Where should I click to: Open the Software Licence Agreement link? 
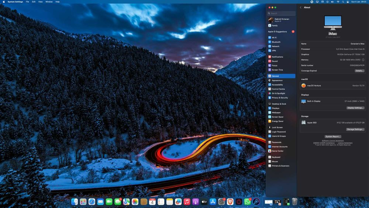pos(333,141)
